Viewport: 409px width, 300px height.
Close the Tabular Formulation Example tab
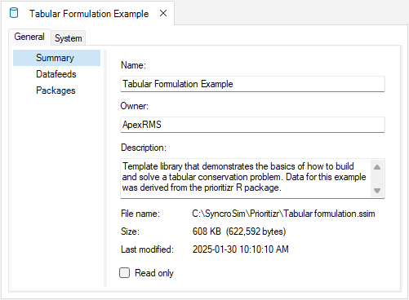pyautogui.click(x=163, y=13)
